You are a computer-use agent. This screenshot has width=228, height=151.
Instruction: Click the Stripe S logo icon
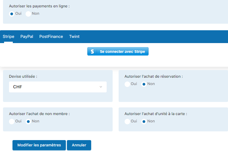pos(92,52)
